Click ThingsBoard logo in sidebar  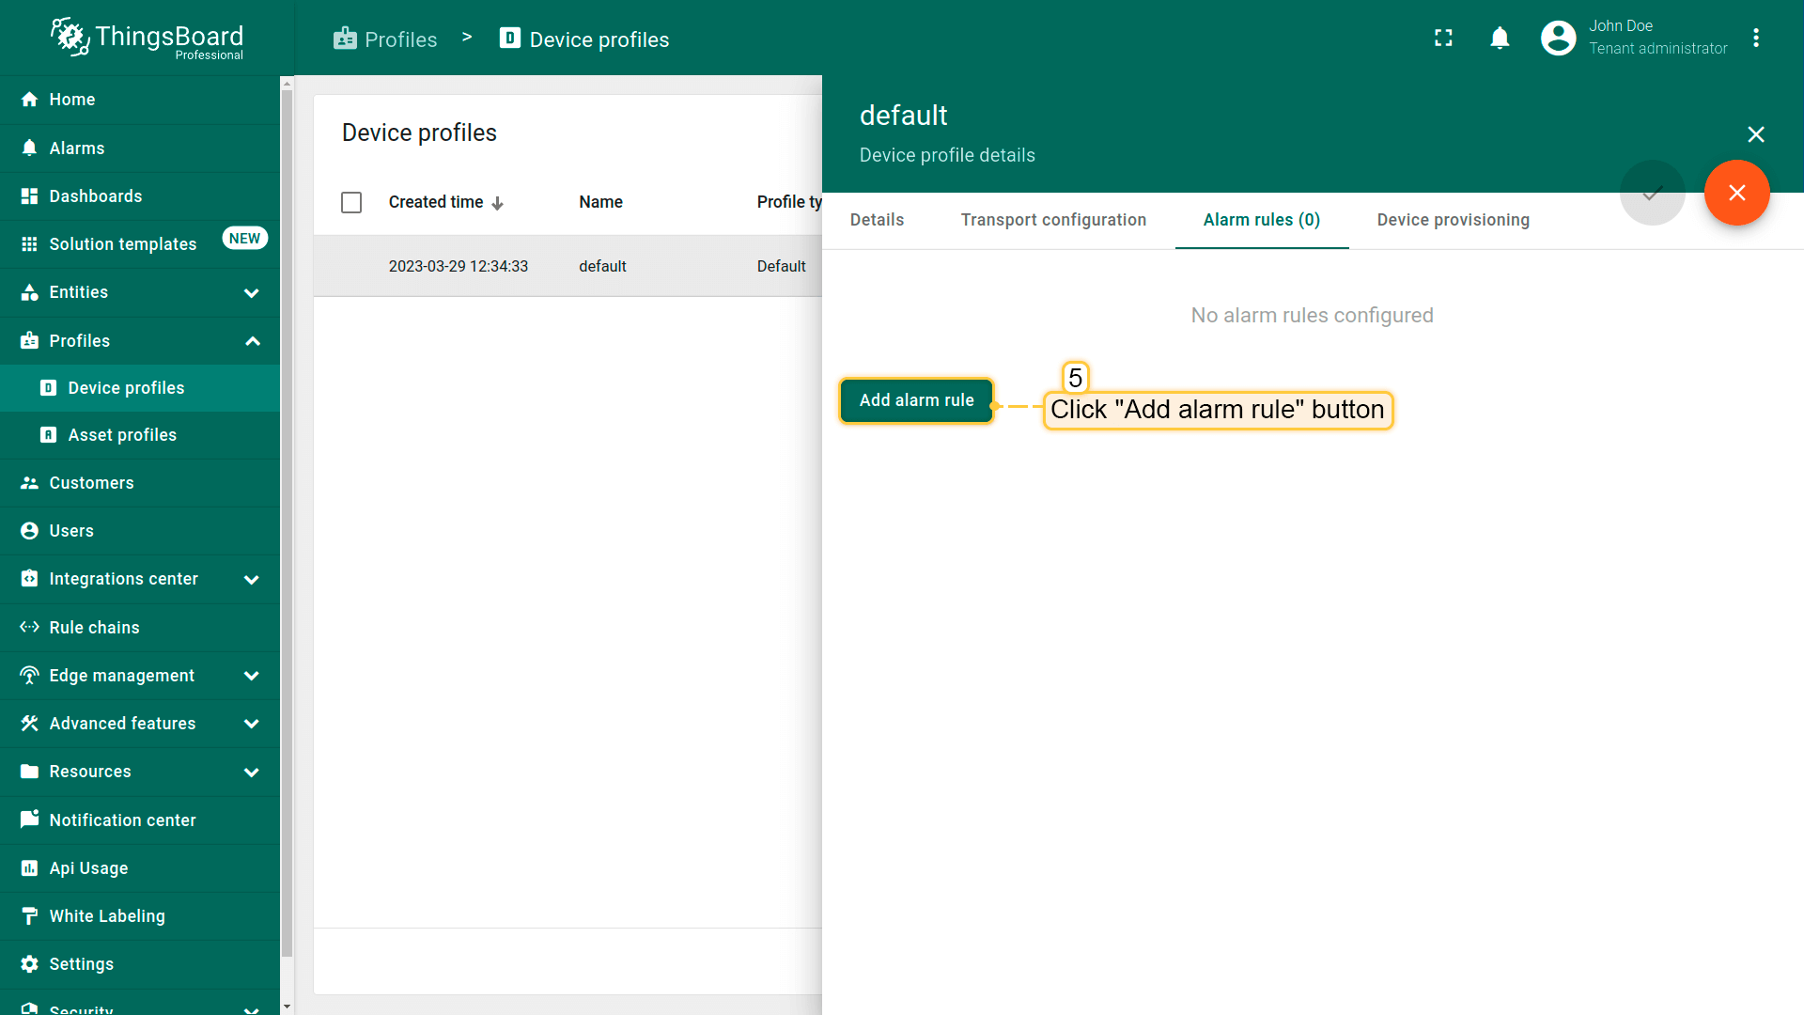click(x=148, y=38)
